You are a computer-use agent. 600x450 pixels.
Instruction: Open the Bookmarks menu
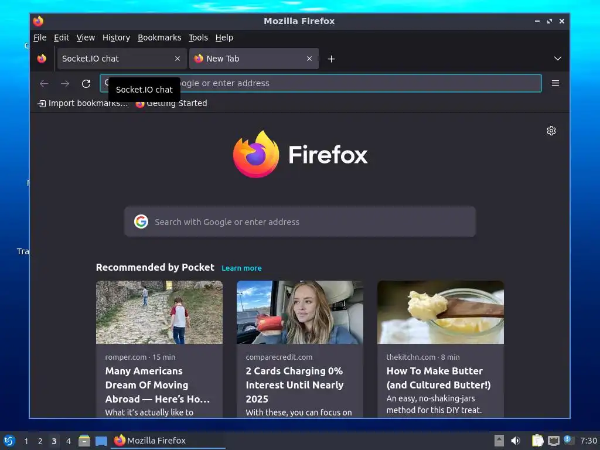pos(159,37)
